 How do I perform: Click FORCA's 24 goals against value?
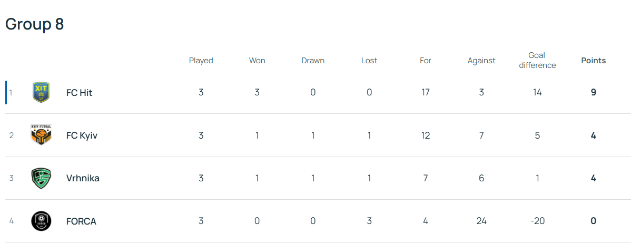coord(481,221)
